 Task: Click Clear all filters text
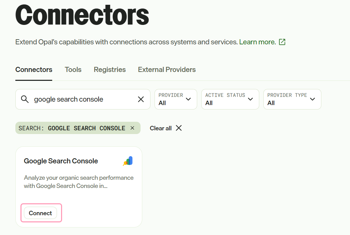(160, 128)
